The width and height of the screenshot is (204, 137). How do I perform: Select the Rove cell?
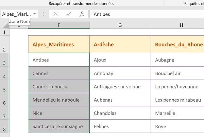click(177, 126)
